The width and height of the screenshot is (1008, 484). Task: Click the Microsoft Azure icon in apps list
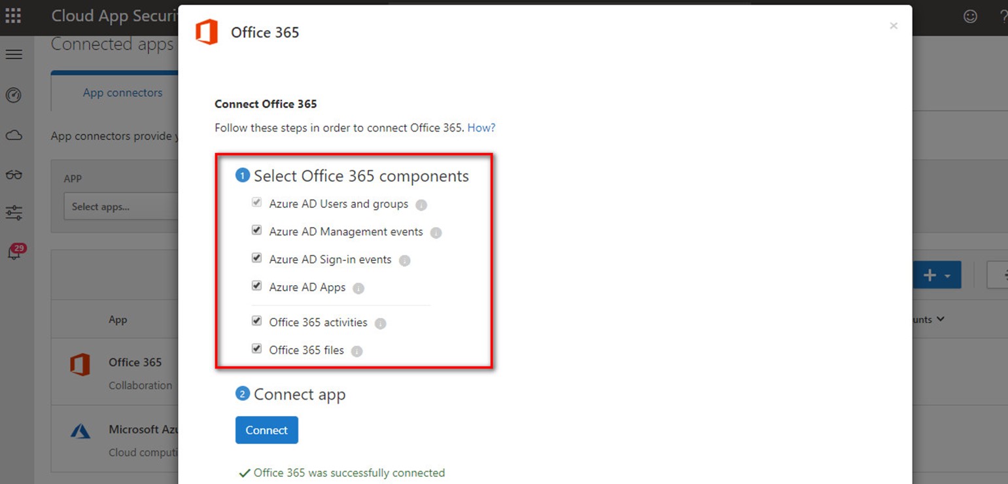[x=80, y=432]
